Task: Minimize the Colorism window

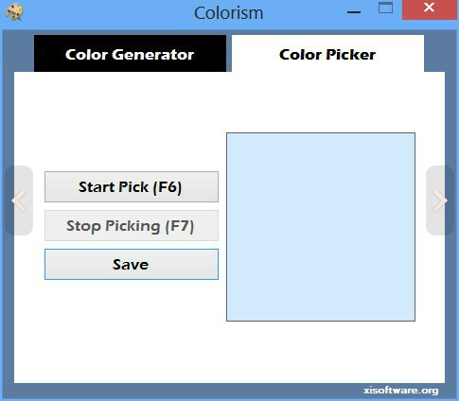Action: tap(354, 12)
